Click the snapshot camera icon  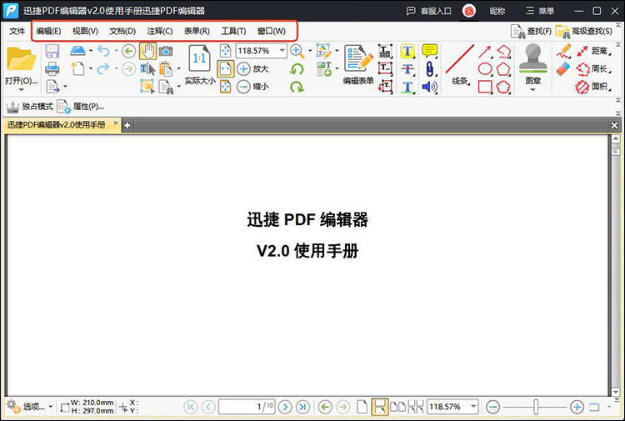166,51
